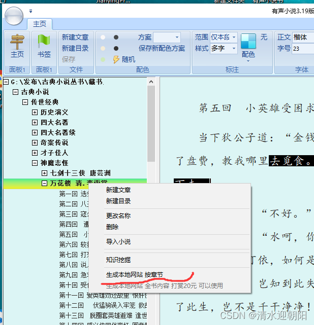Switch to the 主页 ribbon tab
Screen dimensions: 314x325
40,24
